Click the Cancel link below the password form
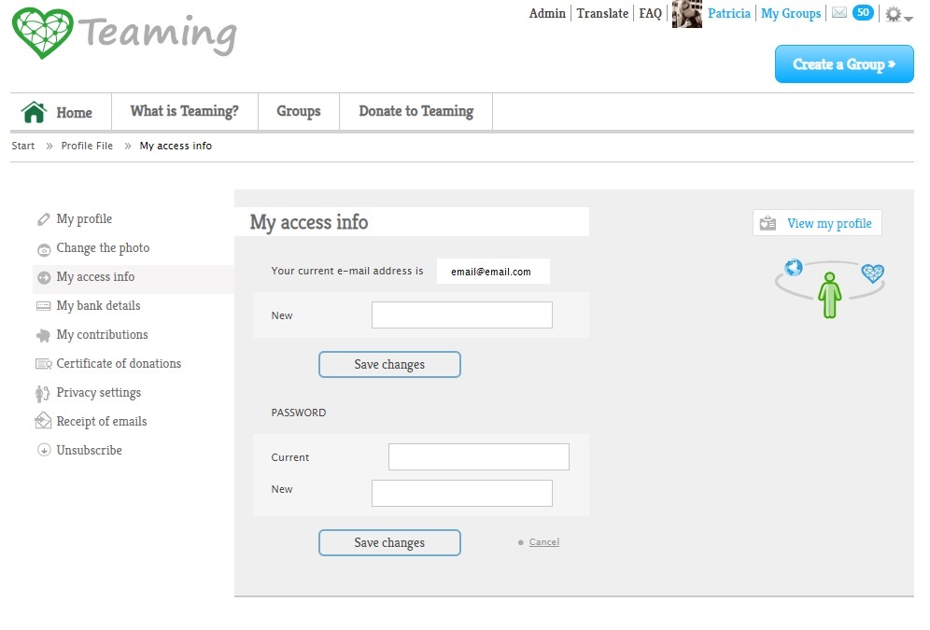The width and height of the screenshot is (930, 630). pos(543,541)
